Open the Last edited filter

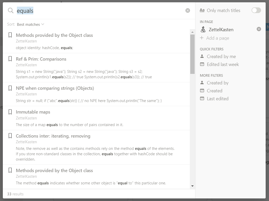[x=217, y=99]
